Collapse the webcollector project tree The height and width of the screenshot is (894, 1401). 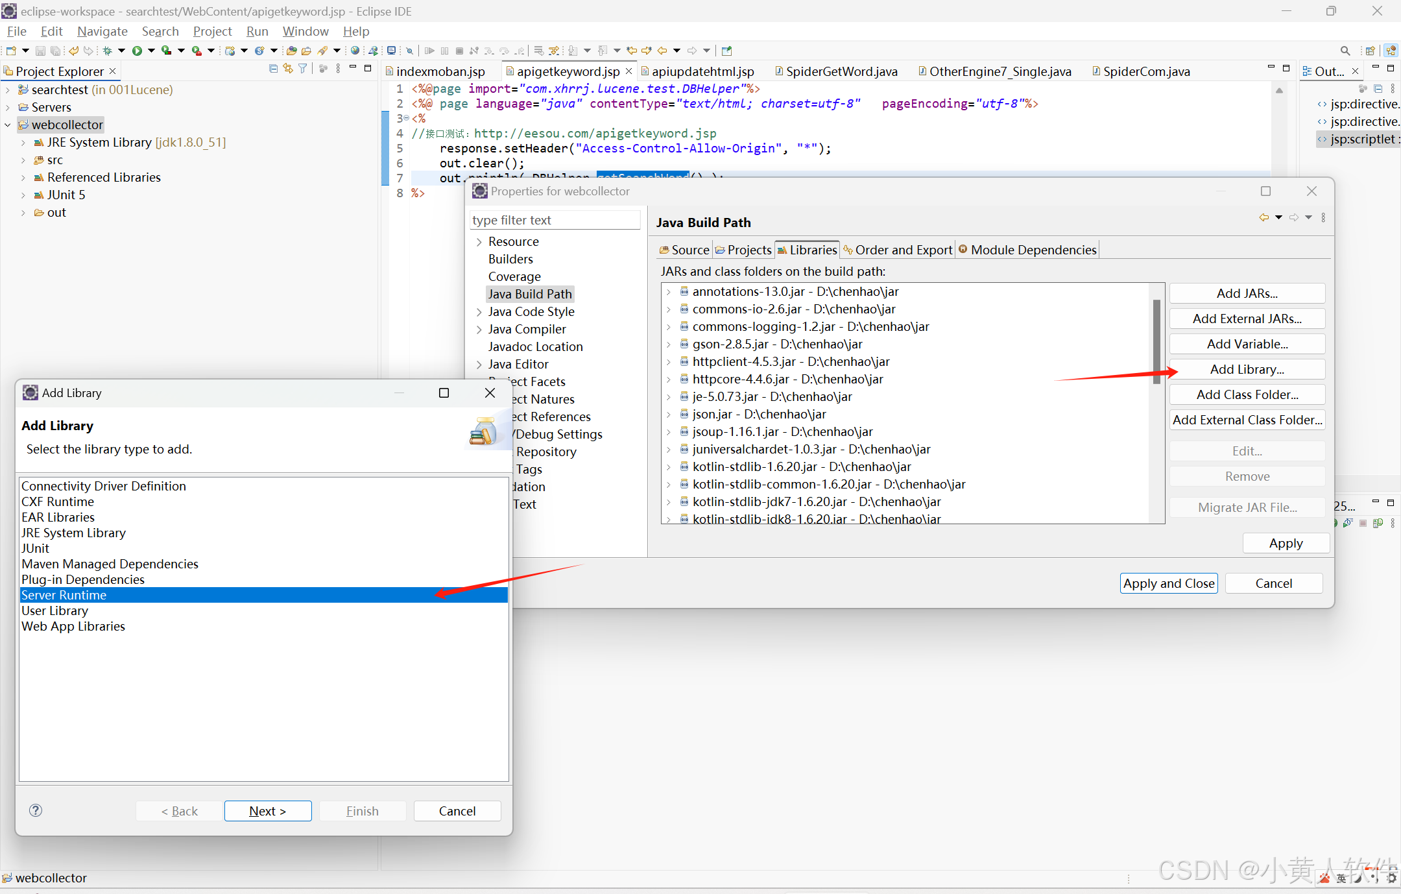[8, 125]
